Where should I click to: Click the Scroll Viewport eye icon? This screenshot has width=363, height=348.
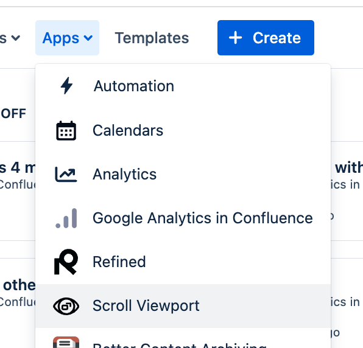tap(66, 306)
